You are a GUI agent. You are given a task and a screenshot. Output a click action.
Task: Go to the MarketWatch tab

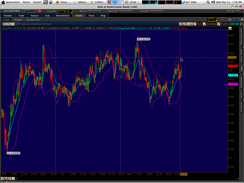(62, 16)
